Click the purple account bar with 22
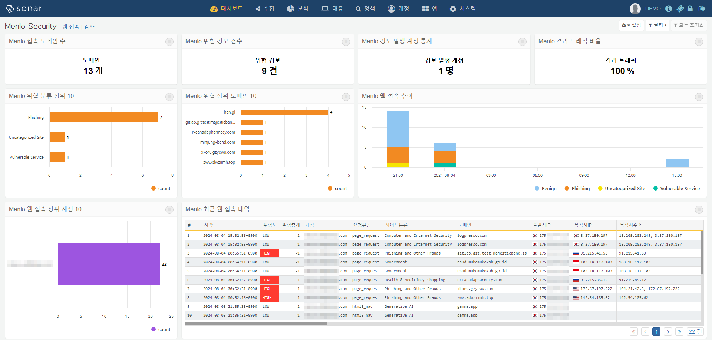 coord(109,264)
